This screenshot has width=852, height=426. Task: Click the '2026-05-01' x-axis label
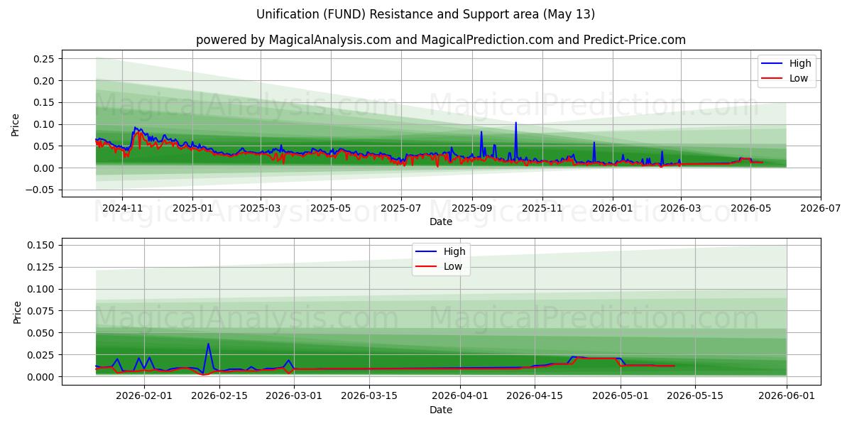(621, 396)
